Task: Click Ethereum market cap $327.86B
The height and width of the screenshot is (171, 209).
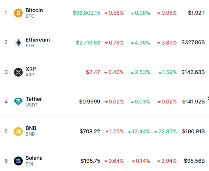Action: click(x=193, y=43)
